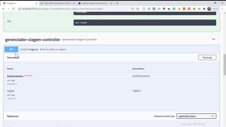The width and height of the screenshot is (226, 127).
Task: Open the Paused profile button
Action: 213,9
